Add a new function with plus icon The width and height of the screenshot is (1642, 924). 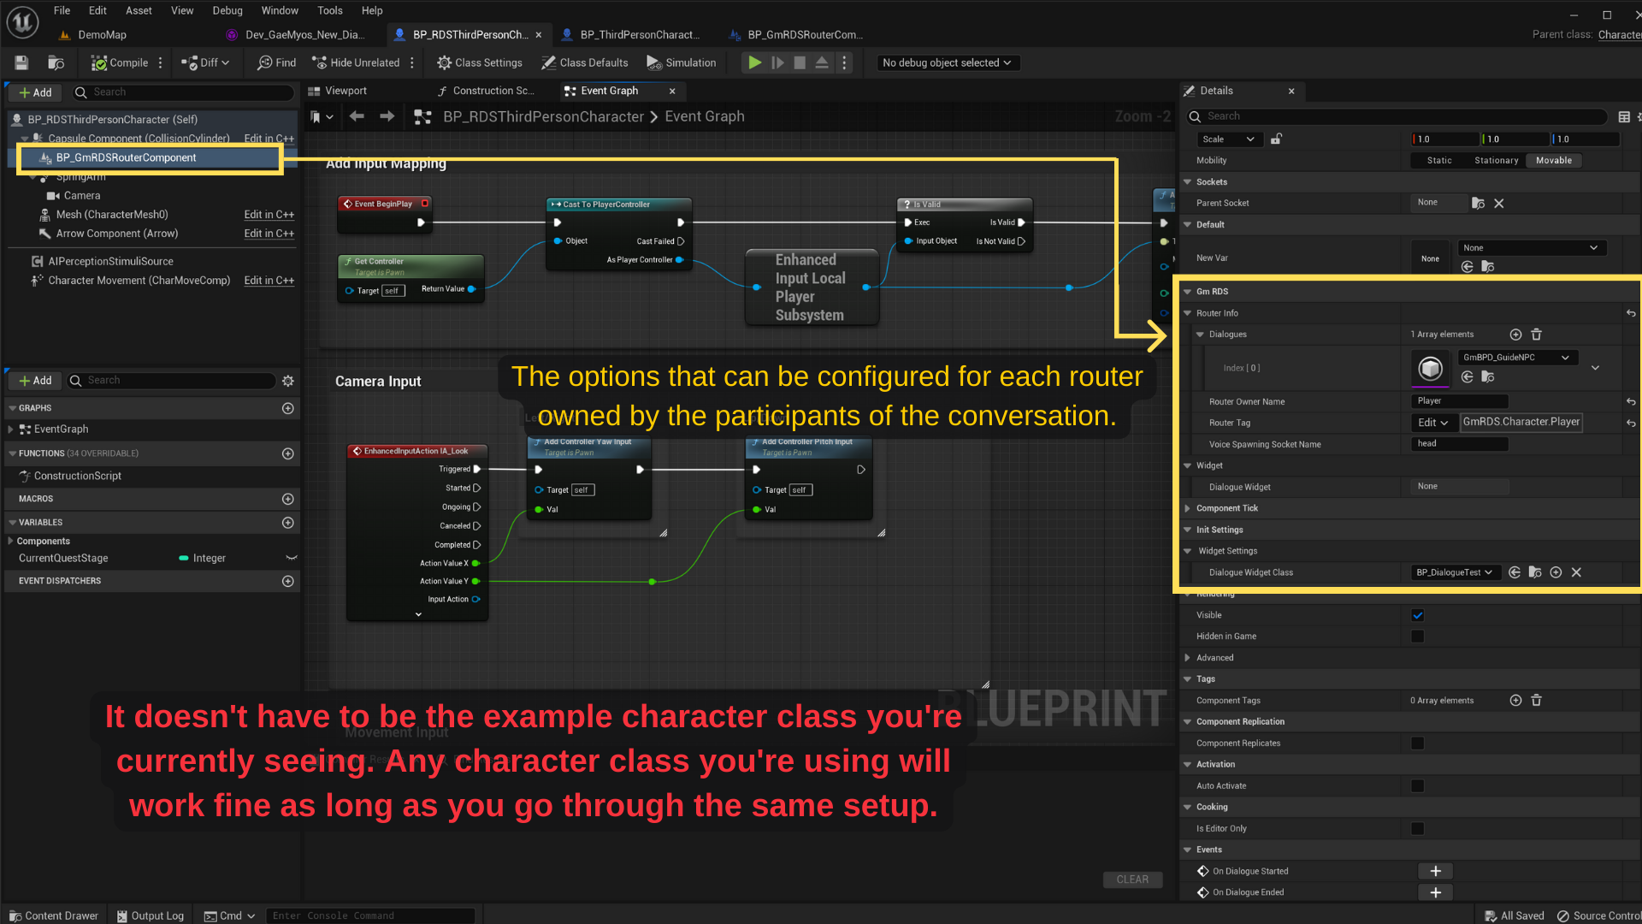point(288,453)
